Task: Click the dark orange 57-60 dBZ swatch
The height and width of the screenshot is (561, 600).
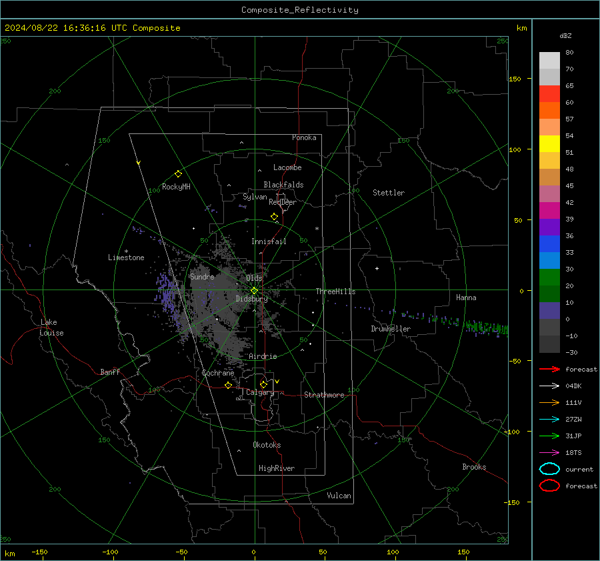Action: (x=549, y=111)
